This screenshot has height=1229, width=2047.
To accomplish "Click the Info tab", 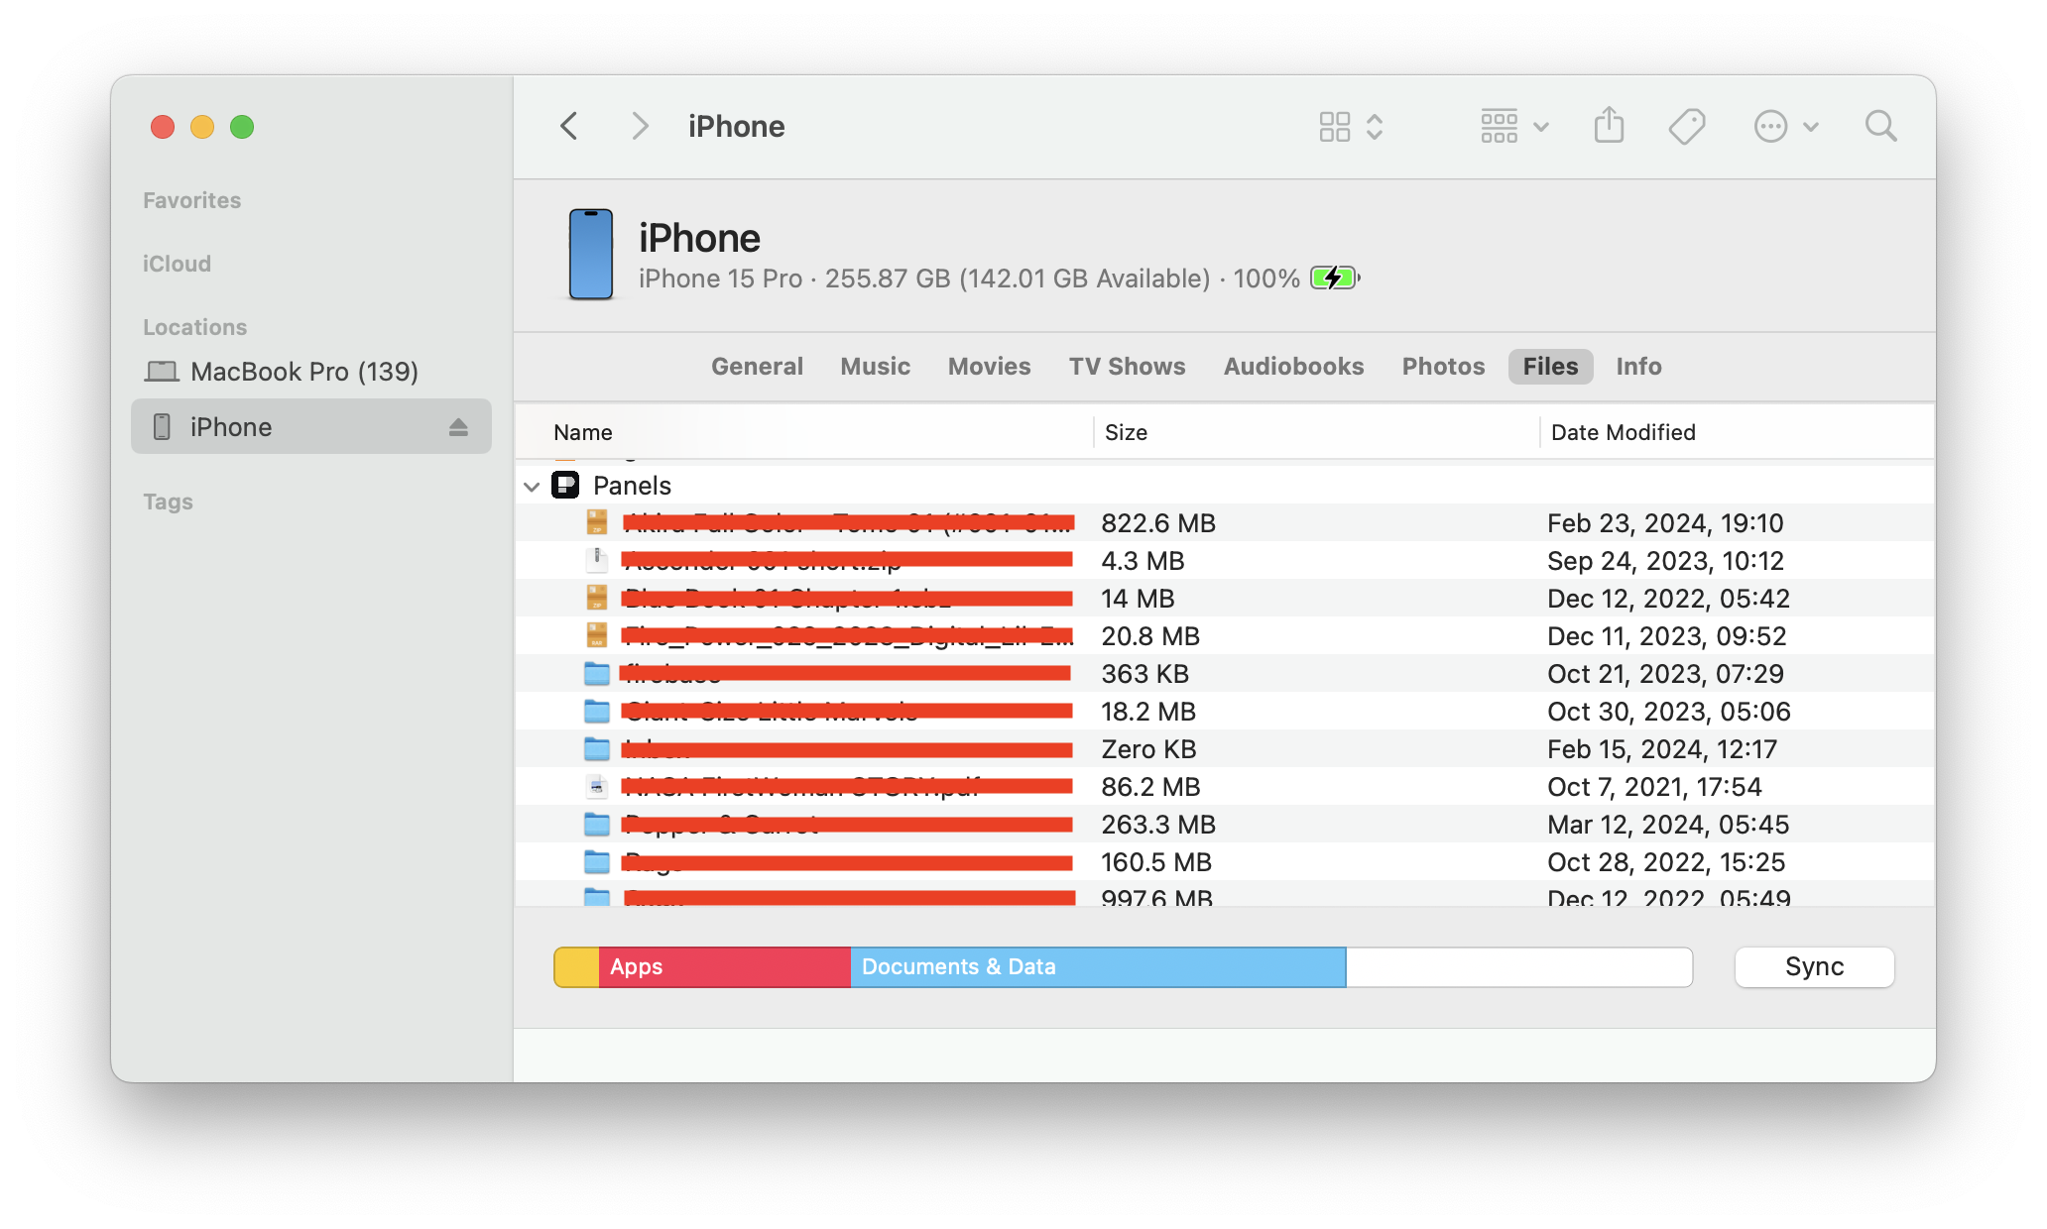I will 1639,367.
